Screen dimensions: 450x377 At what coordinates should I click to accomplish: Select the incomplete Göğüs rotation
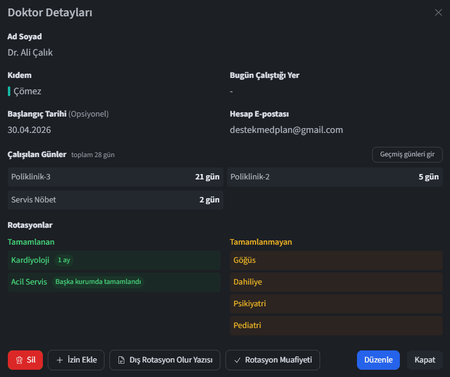pos(336,260)
